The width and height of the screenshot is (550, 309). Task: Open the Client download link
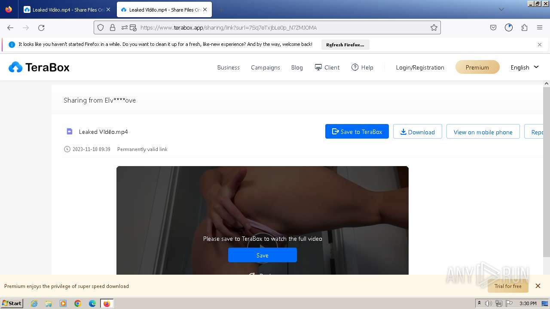coord(327,67)
